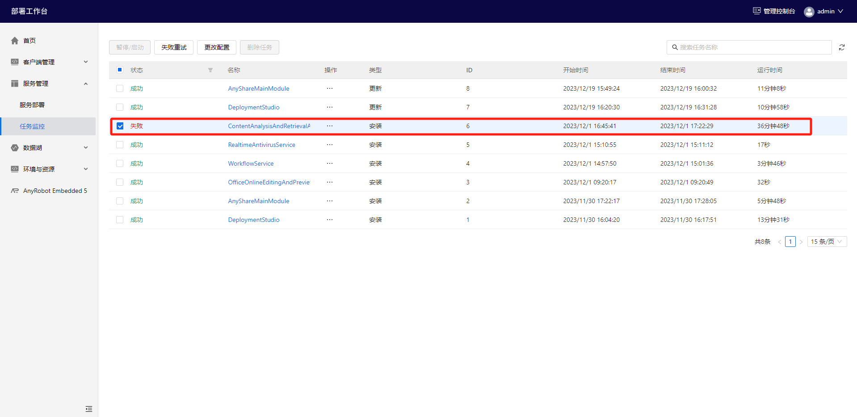Click the 数据湖 sidebar icon
Image resolution: width=857 pixels, height=417 pixels.
pos(15,148)
